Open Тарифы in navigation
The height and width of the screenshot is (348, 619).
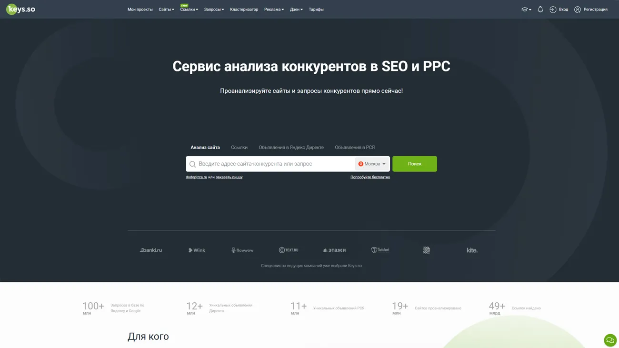pyautogui.click(x=316, y=10)
